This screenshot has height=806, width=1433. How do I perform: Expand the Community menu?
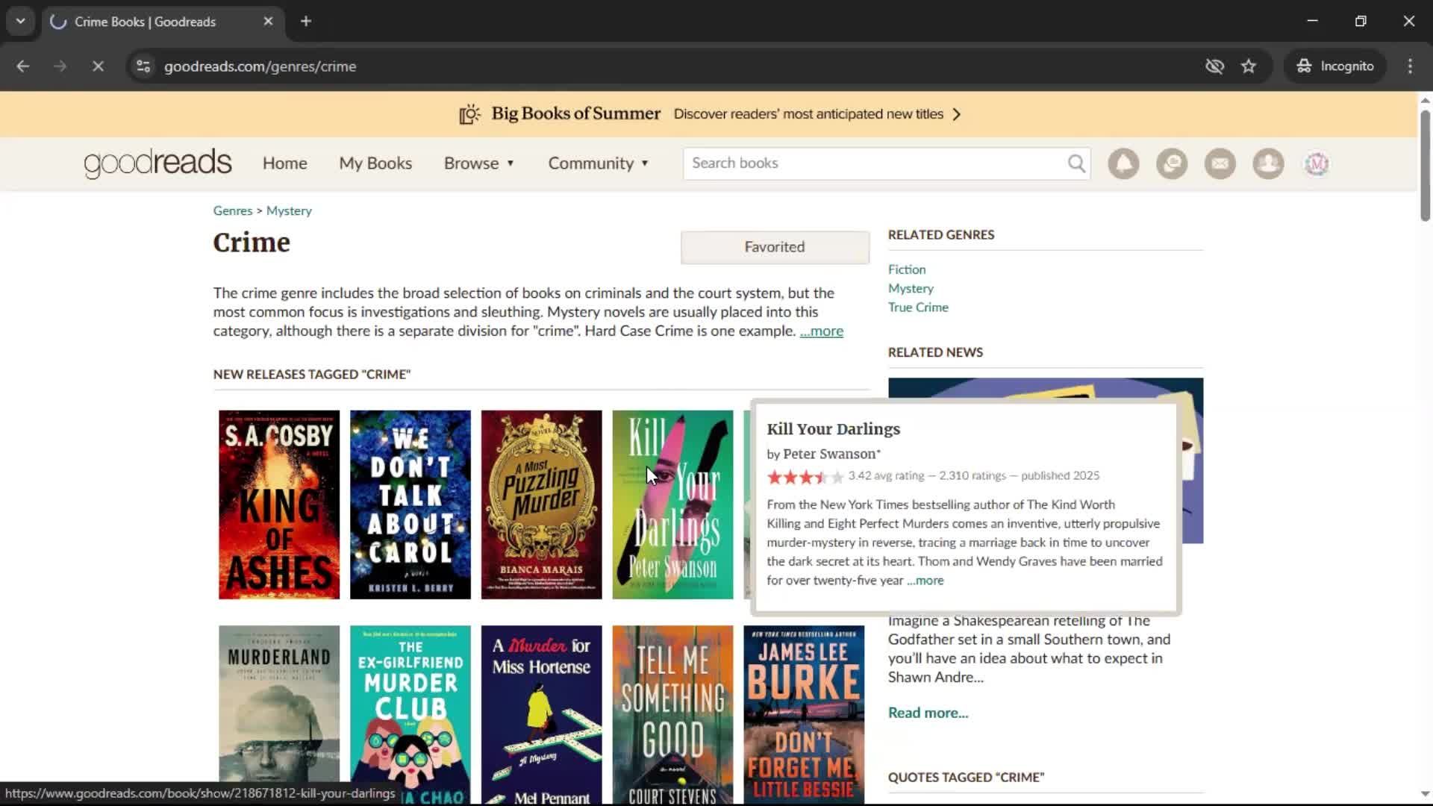pyautogui.click(x=599, y=163)
